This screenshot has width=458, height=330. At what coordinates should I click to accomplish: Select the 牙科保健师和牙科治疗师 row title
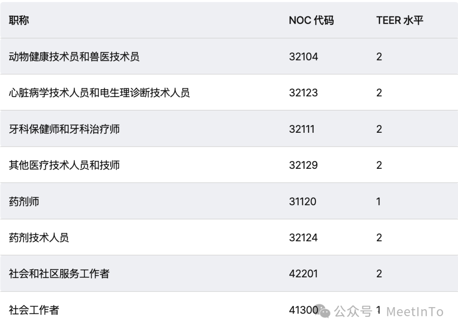pyautogui.click(x=64, y=129)
